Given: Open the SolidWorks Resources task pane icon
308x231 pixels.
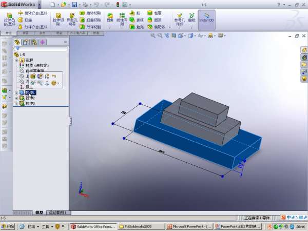Looking at the screenshot, I should click(x=304, y=50).
